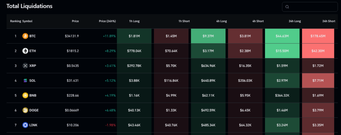Open the BTC symbol link

[x=32, y=36]
